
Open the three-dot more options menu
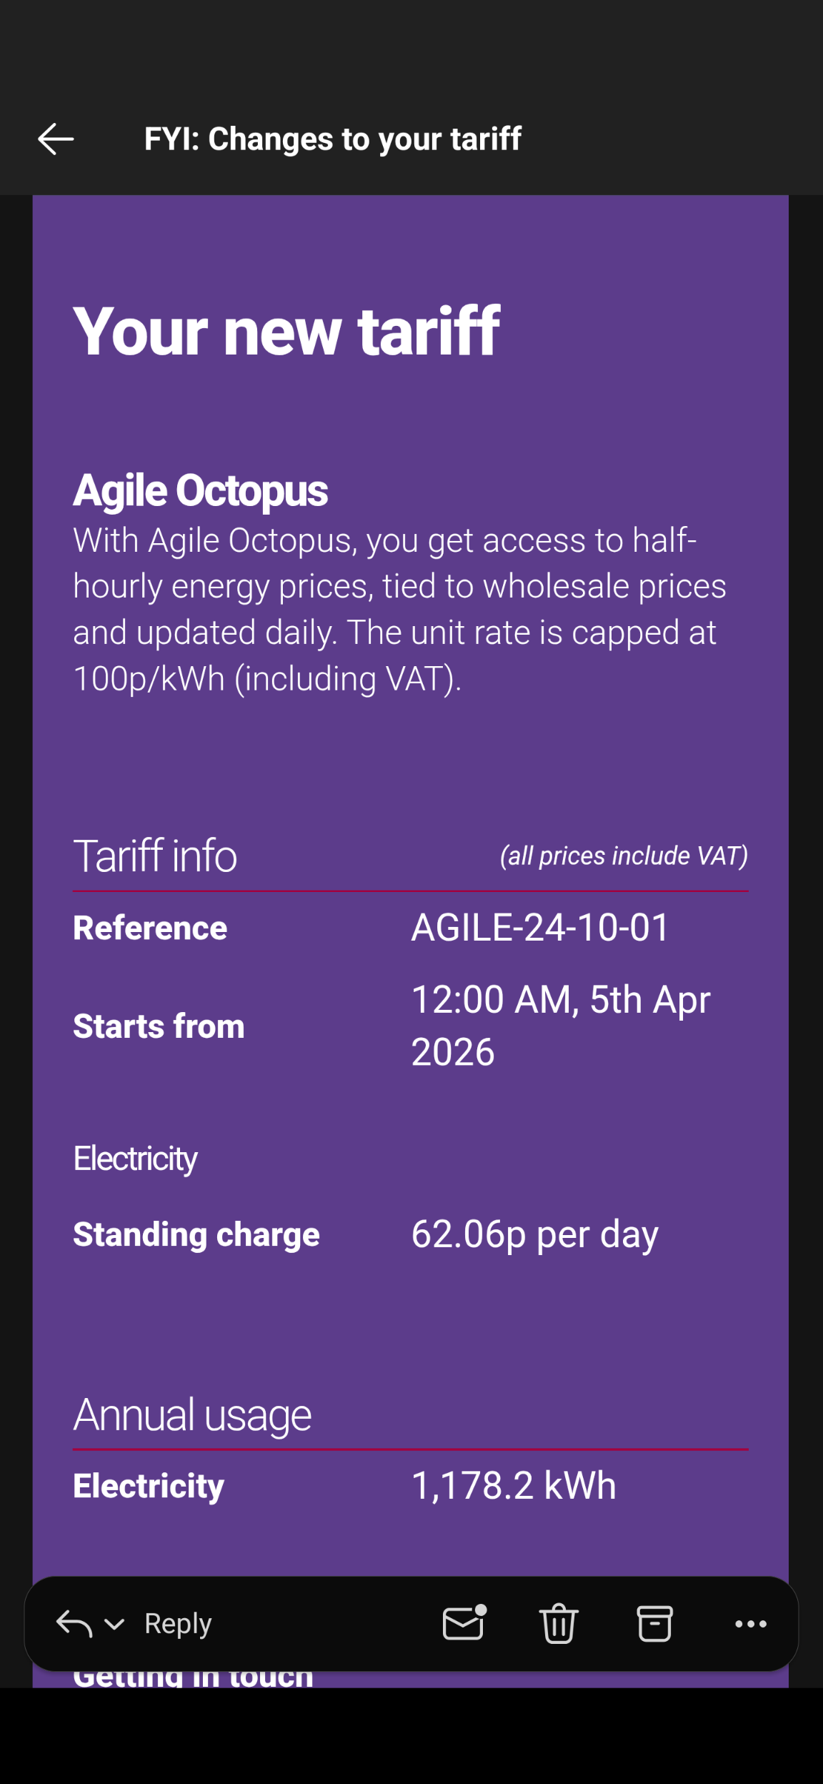[x=751, y=1623]
